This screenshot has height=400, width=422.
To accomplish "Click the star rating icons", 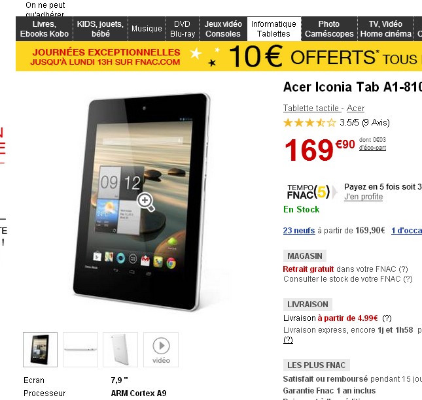I will click(x=309, y=123).
